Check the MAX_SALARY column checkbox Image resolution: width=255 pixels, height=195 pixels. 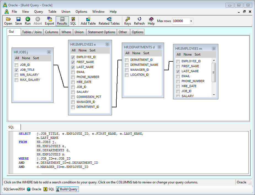[x=17, y=80]
